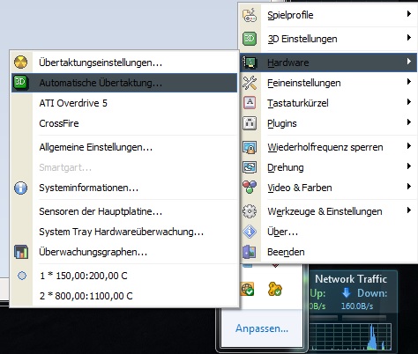Expand the Video & Farben submenu arrow
This screenshot has width=418, height=354.
(408, 187)
